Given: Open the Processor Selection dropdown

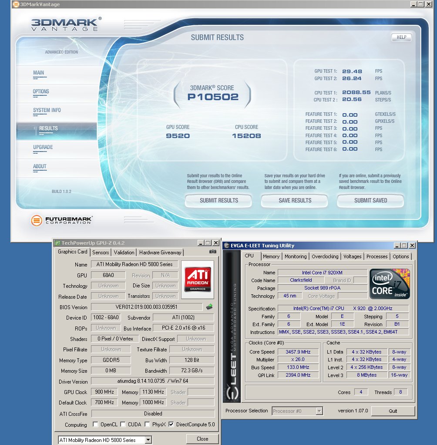Looking at the screenshot, I should pyautogui.click(x=319, y=411).
